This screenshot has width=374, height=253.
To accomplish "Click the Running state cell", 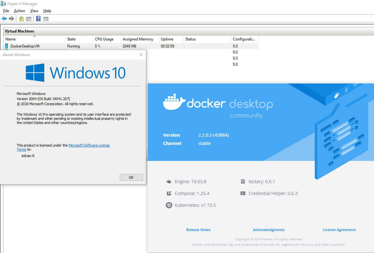I will point(74,46).
